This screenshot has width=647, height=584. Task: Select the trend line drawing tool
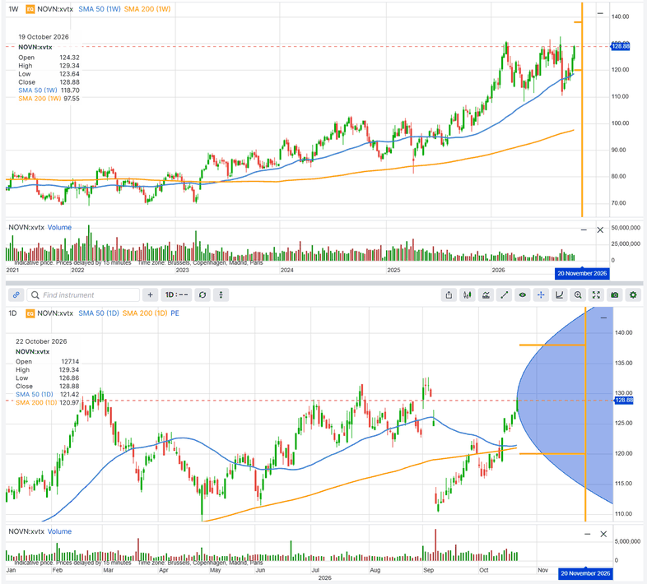coord(504,295)
